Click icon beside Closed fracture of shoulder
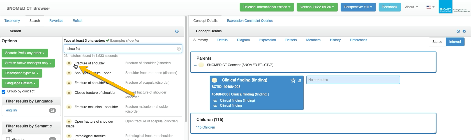Image resolution: width=471 pixels, height=140 pixels. (69, 93)
